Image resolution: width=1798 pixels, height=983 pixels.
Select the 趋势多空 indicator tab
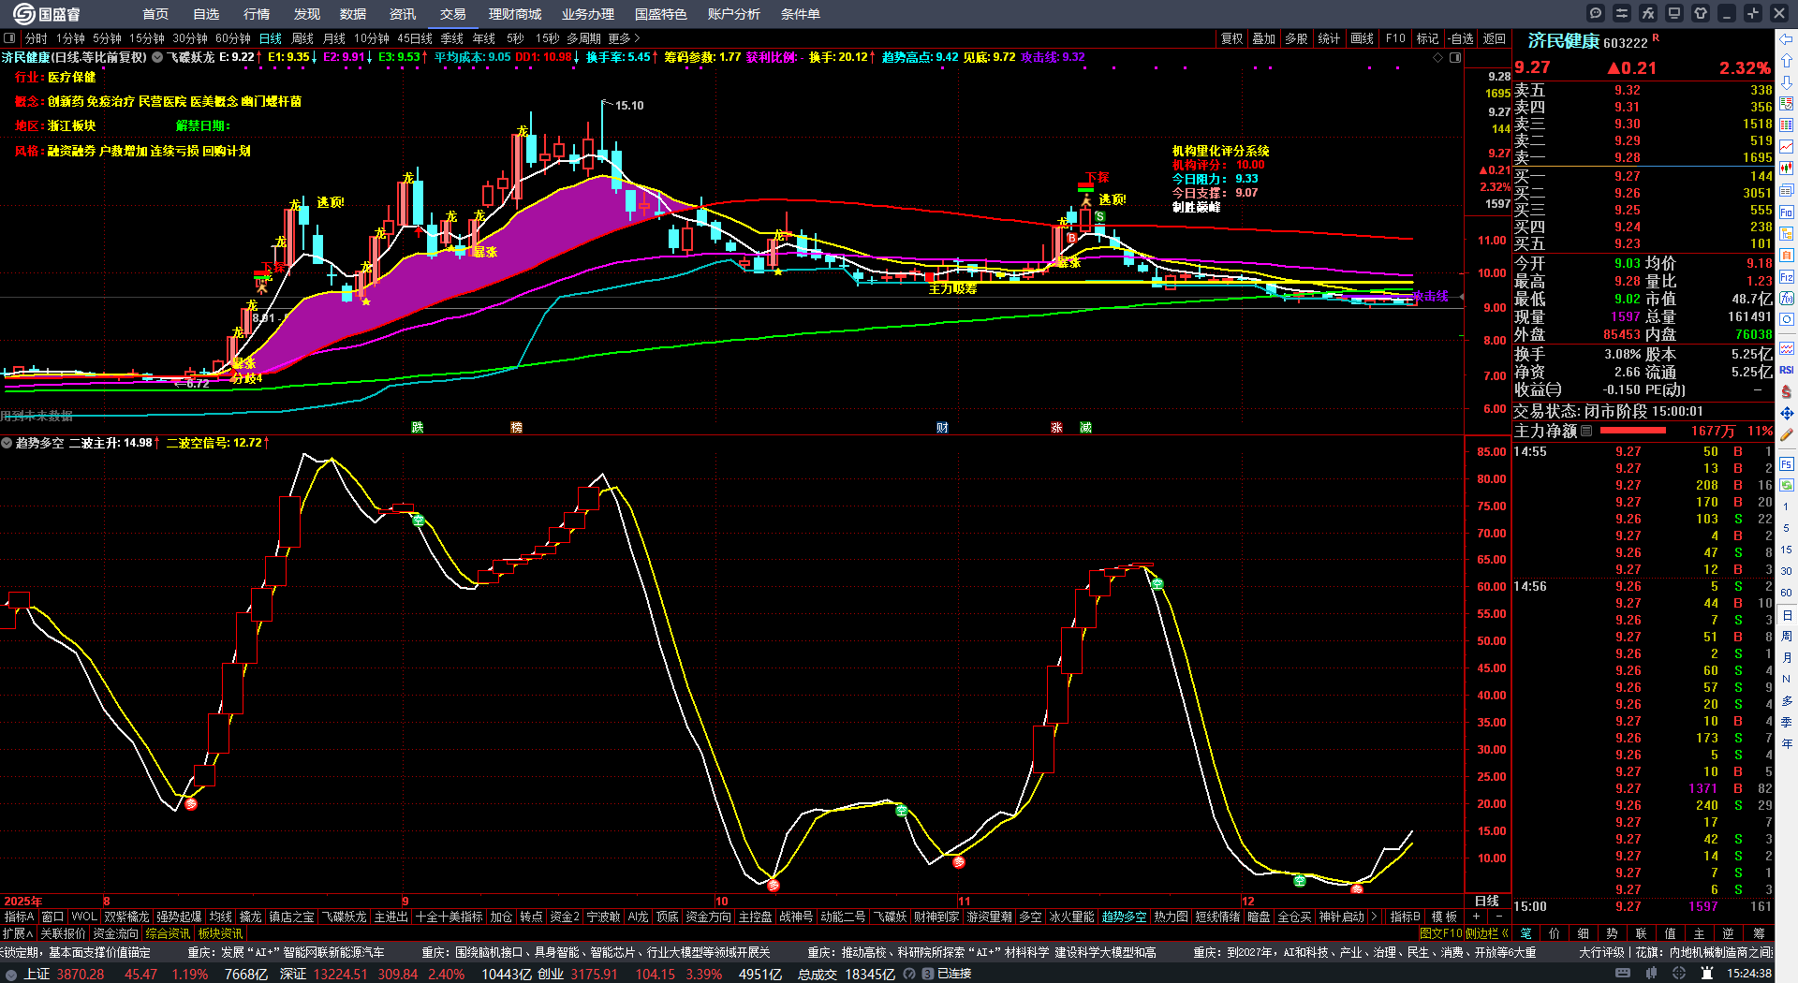[x=1124, y=917]
